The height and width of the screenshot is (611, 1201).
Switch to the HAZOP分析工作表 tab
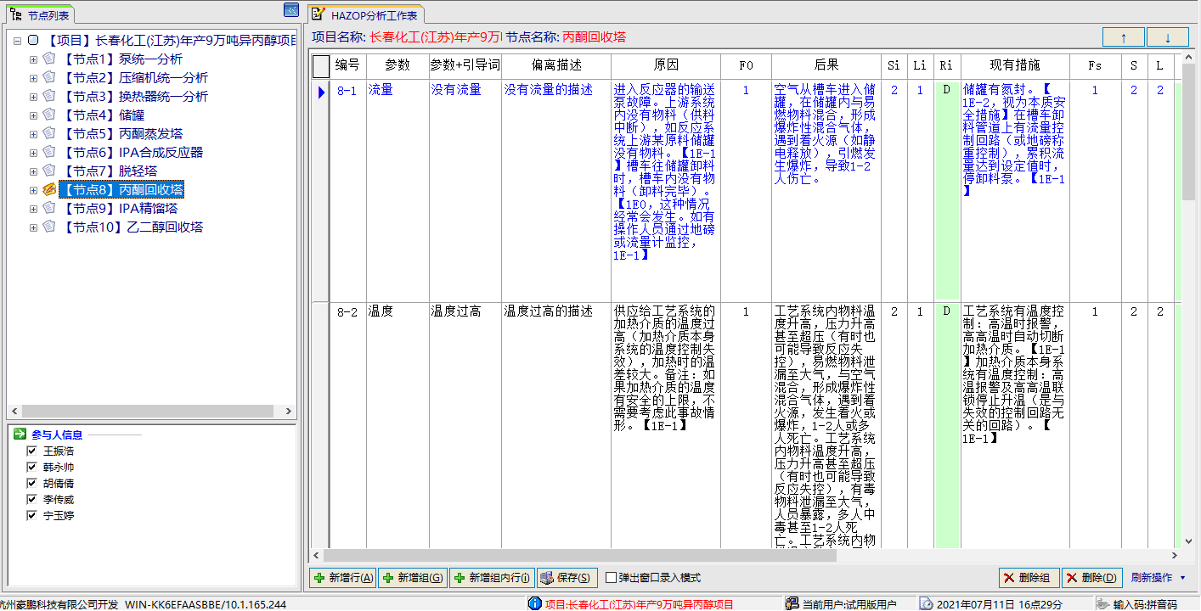[367, 14]
